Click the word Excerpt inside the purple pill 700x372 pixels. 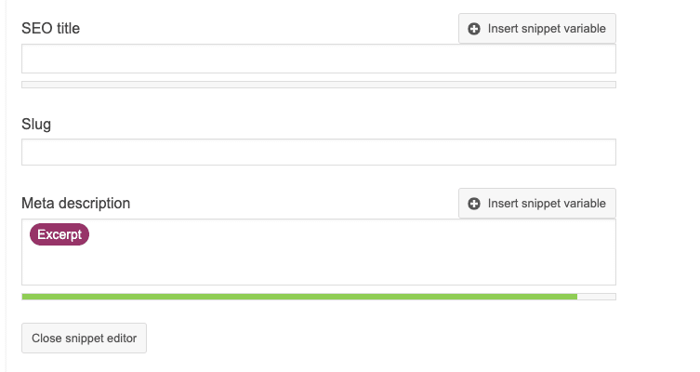[59, 234]
